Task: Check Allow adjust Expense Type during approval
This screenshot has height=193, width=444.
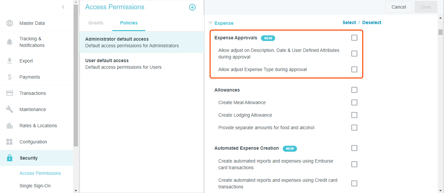Action: pyautogui.click(x=354, y=69)
